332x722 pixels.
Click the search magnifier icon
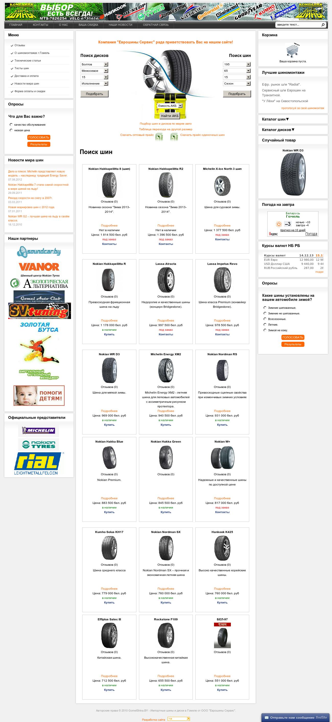tap(323, 25)
